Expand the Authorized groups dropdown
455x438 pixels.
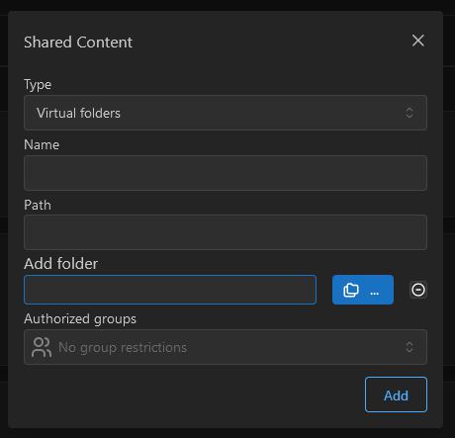click(x=226, y=347)
